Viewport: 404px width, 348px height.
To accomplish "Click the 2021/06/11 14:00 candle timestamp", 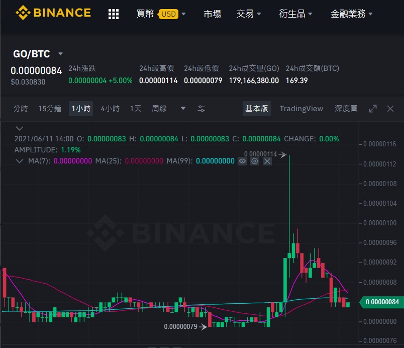I will (x=44, y=139).
